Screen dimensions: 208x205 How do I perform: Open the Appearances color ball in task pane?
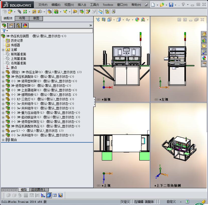click(x=204, y=58)
